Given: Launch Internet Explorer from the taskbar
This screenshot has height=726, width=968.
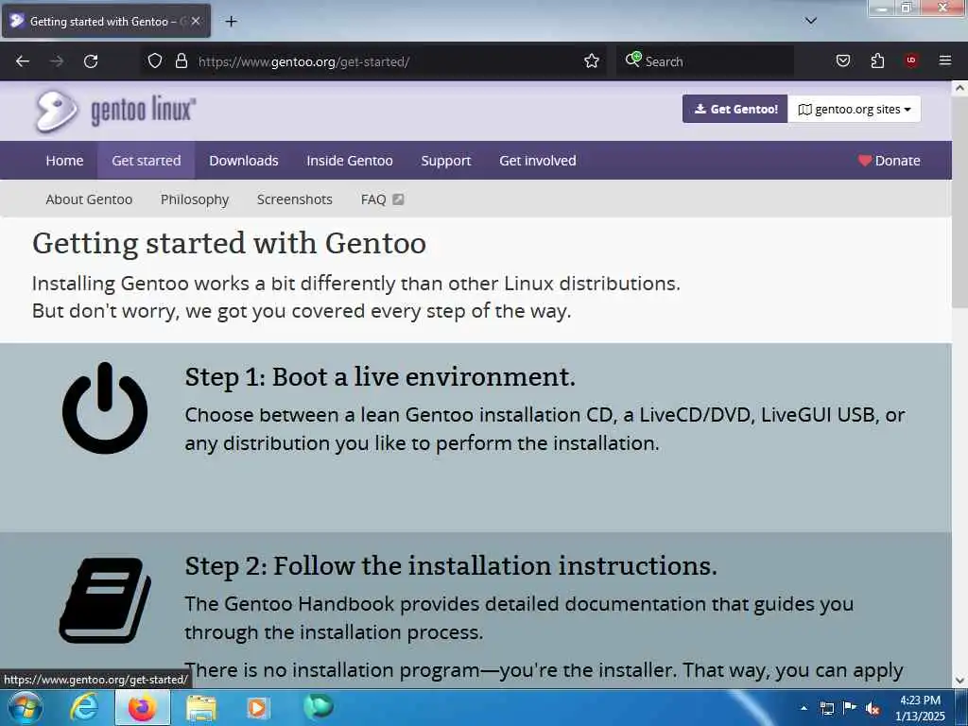Looking at the screenshot, I should click(84, 707).
